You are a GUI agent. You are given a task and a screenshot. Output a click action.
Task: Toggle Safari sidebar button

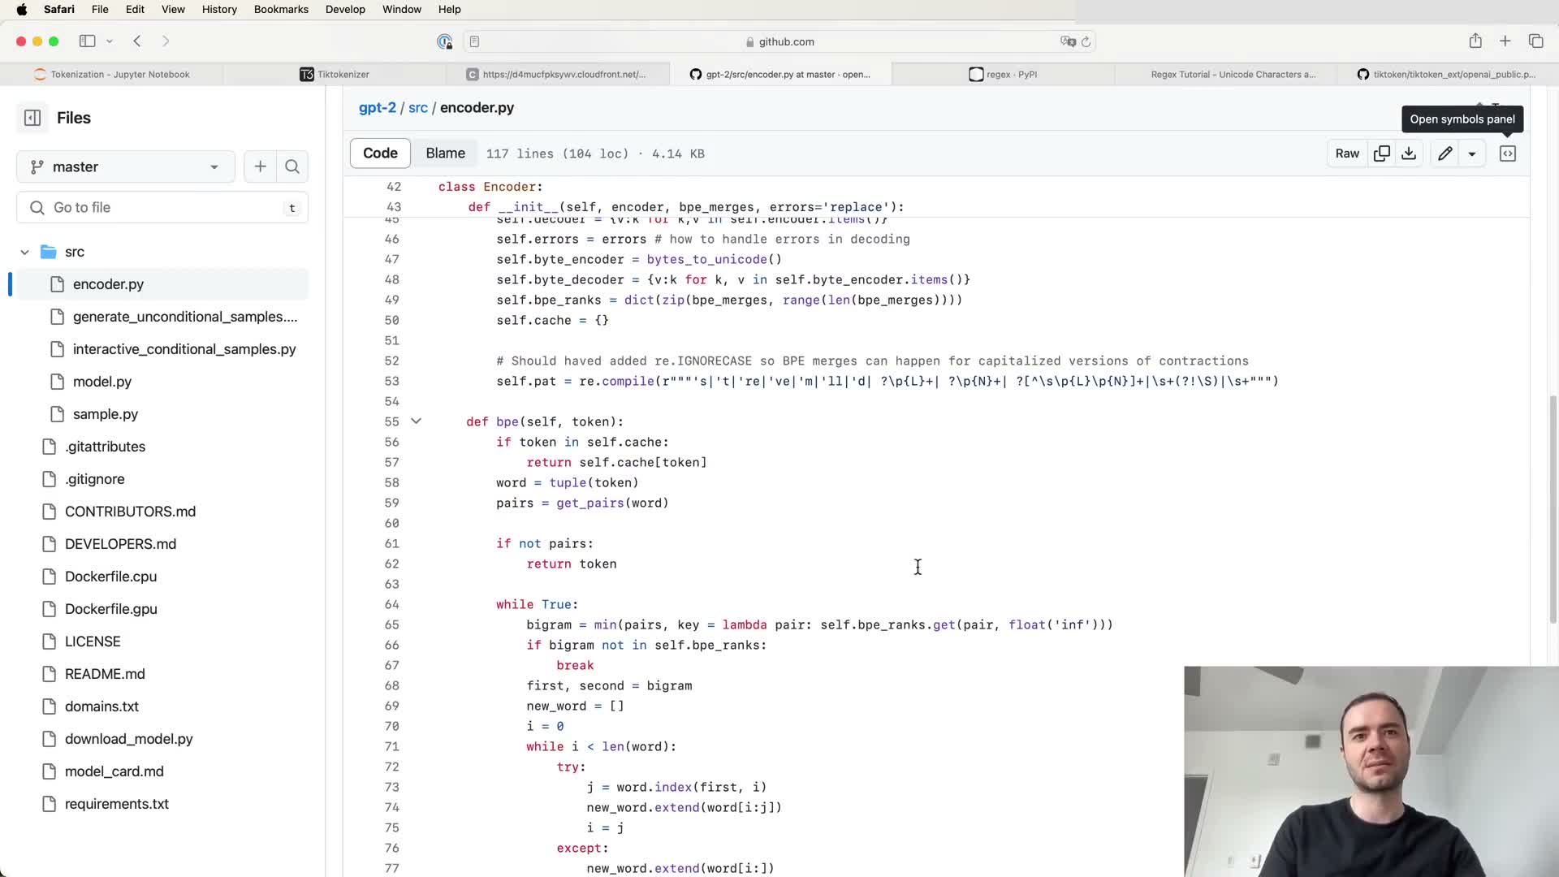(87, 41)
